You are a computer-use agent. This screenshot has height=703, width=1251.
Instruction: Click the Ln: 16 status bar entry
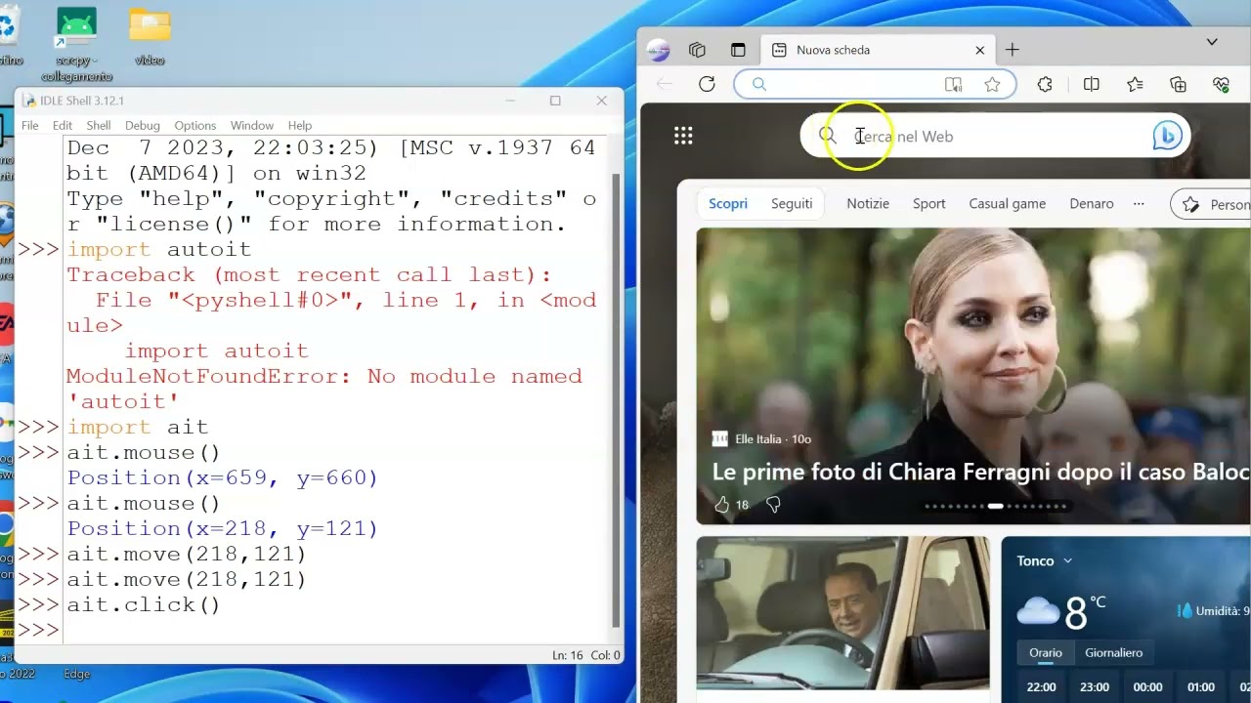(x=567, y=655)
